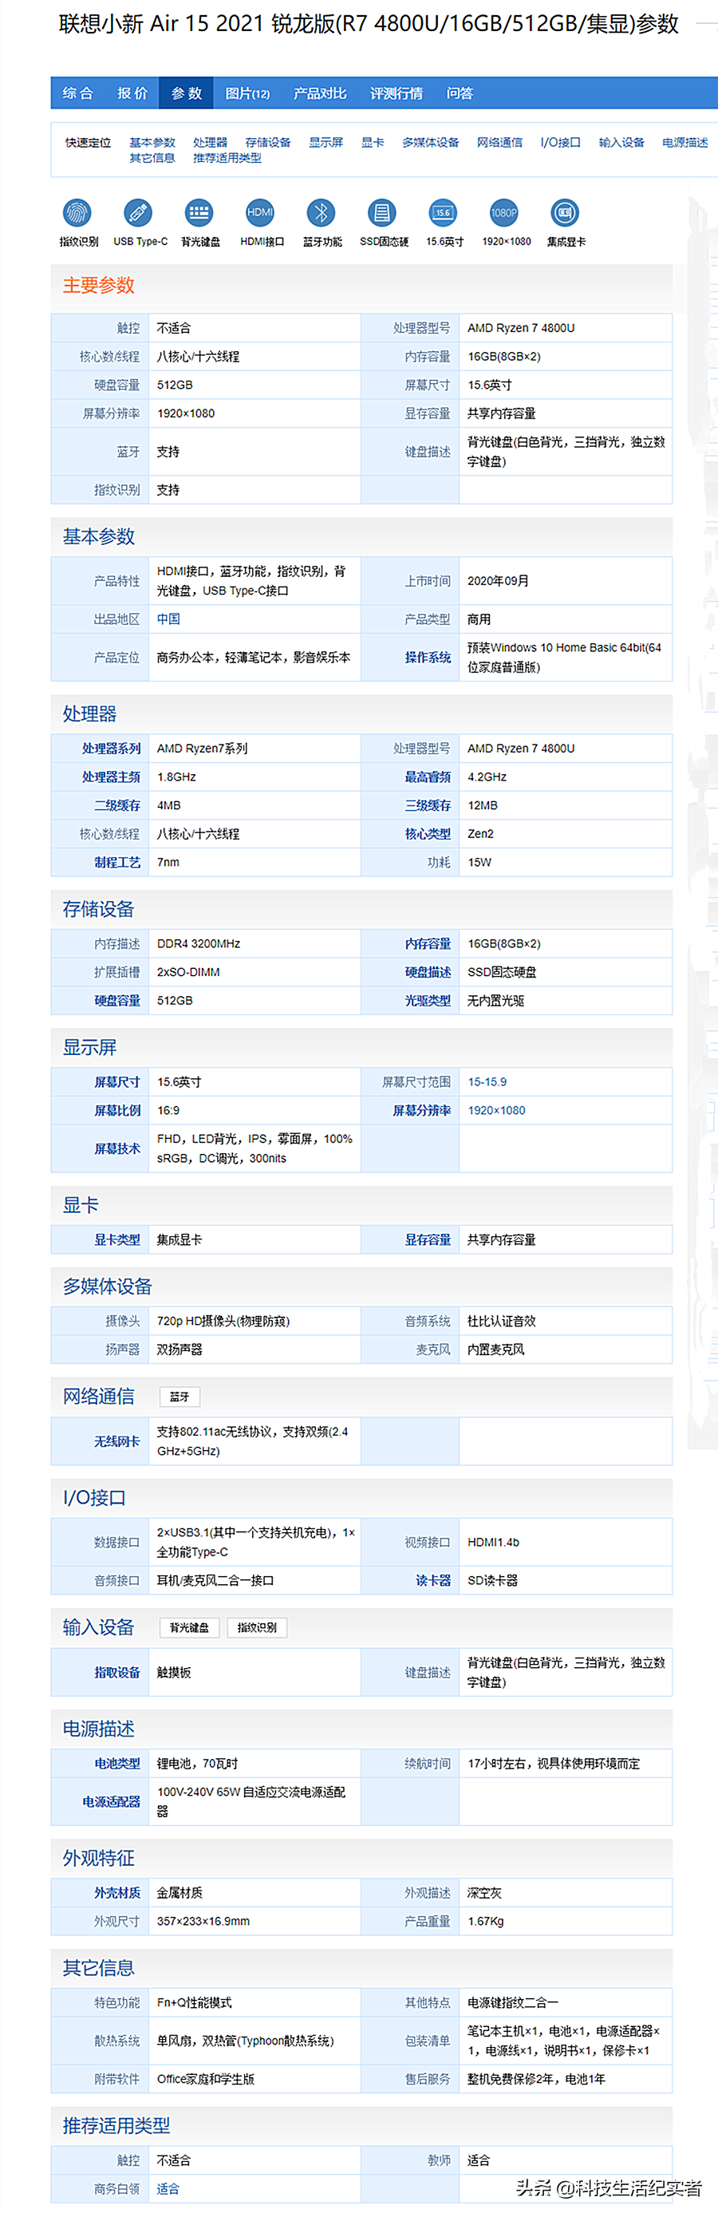The image size is (718, 2213).
Task: Switch to the 产品对比 tab
Action: (321, 93)
